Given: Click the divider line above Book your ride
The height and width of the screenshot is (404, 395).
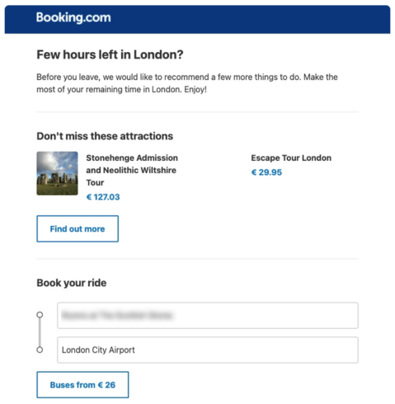Looking at the screenshot, I should (197, 259).
